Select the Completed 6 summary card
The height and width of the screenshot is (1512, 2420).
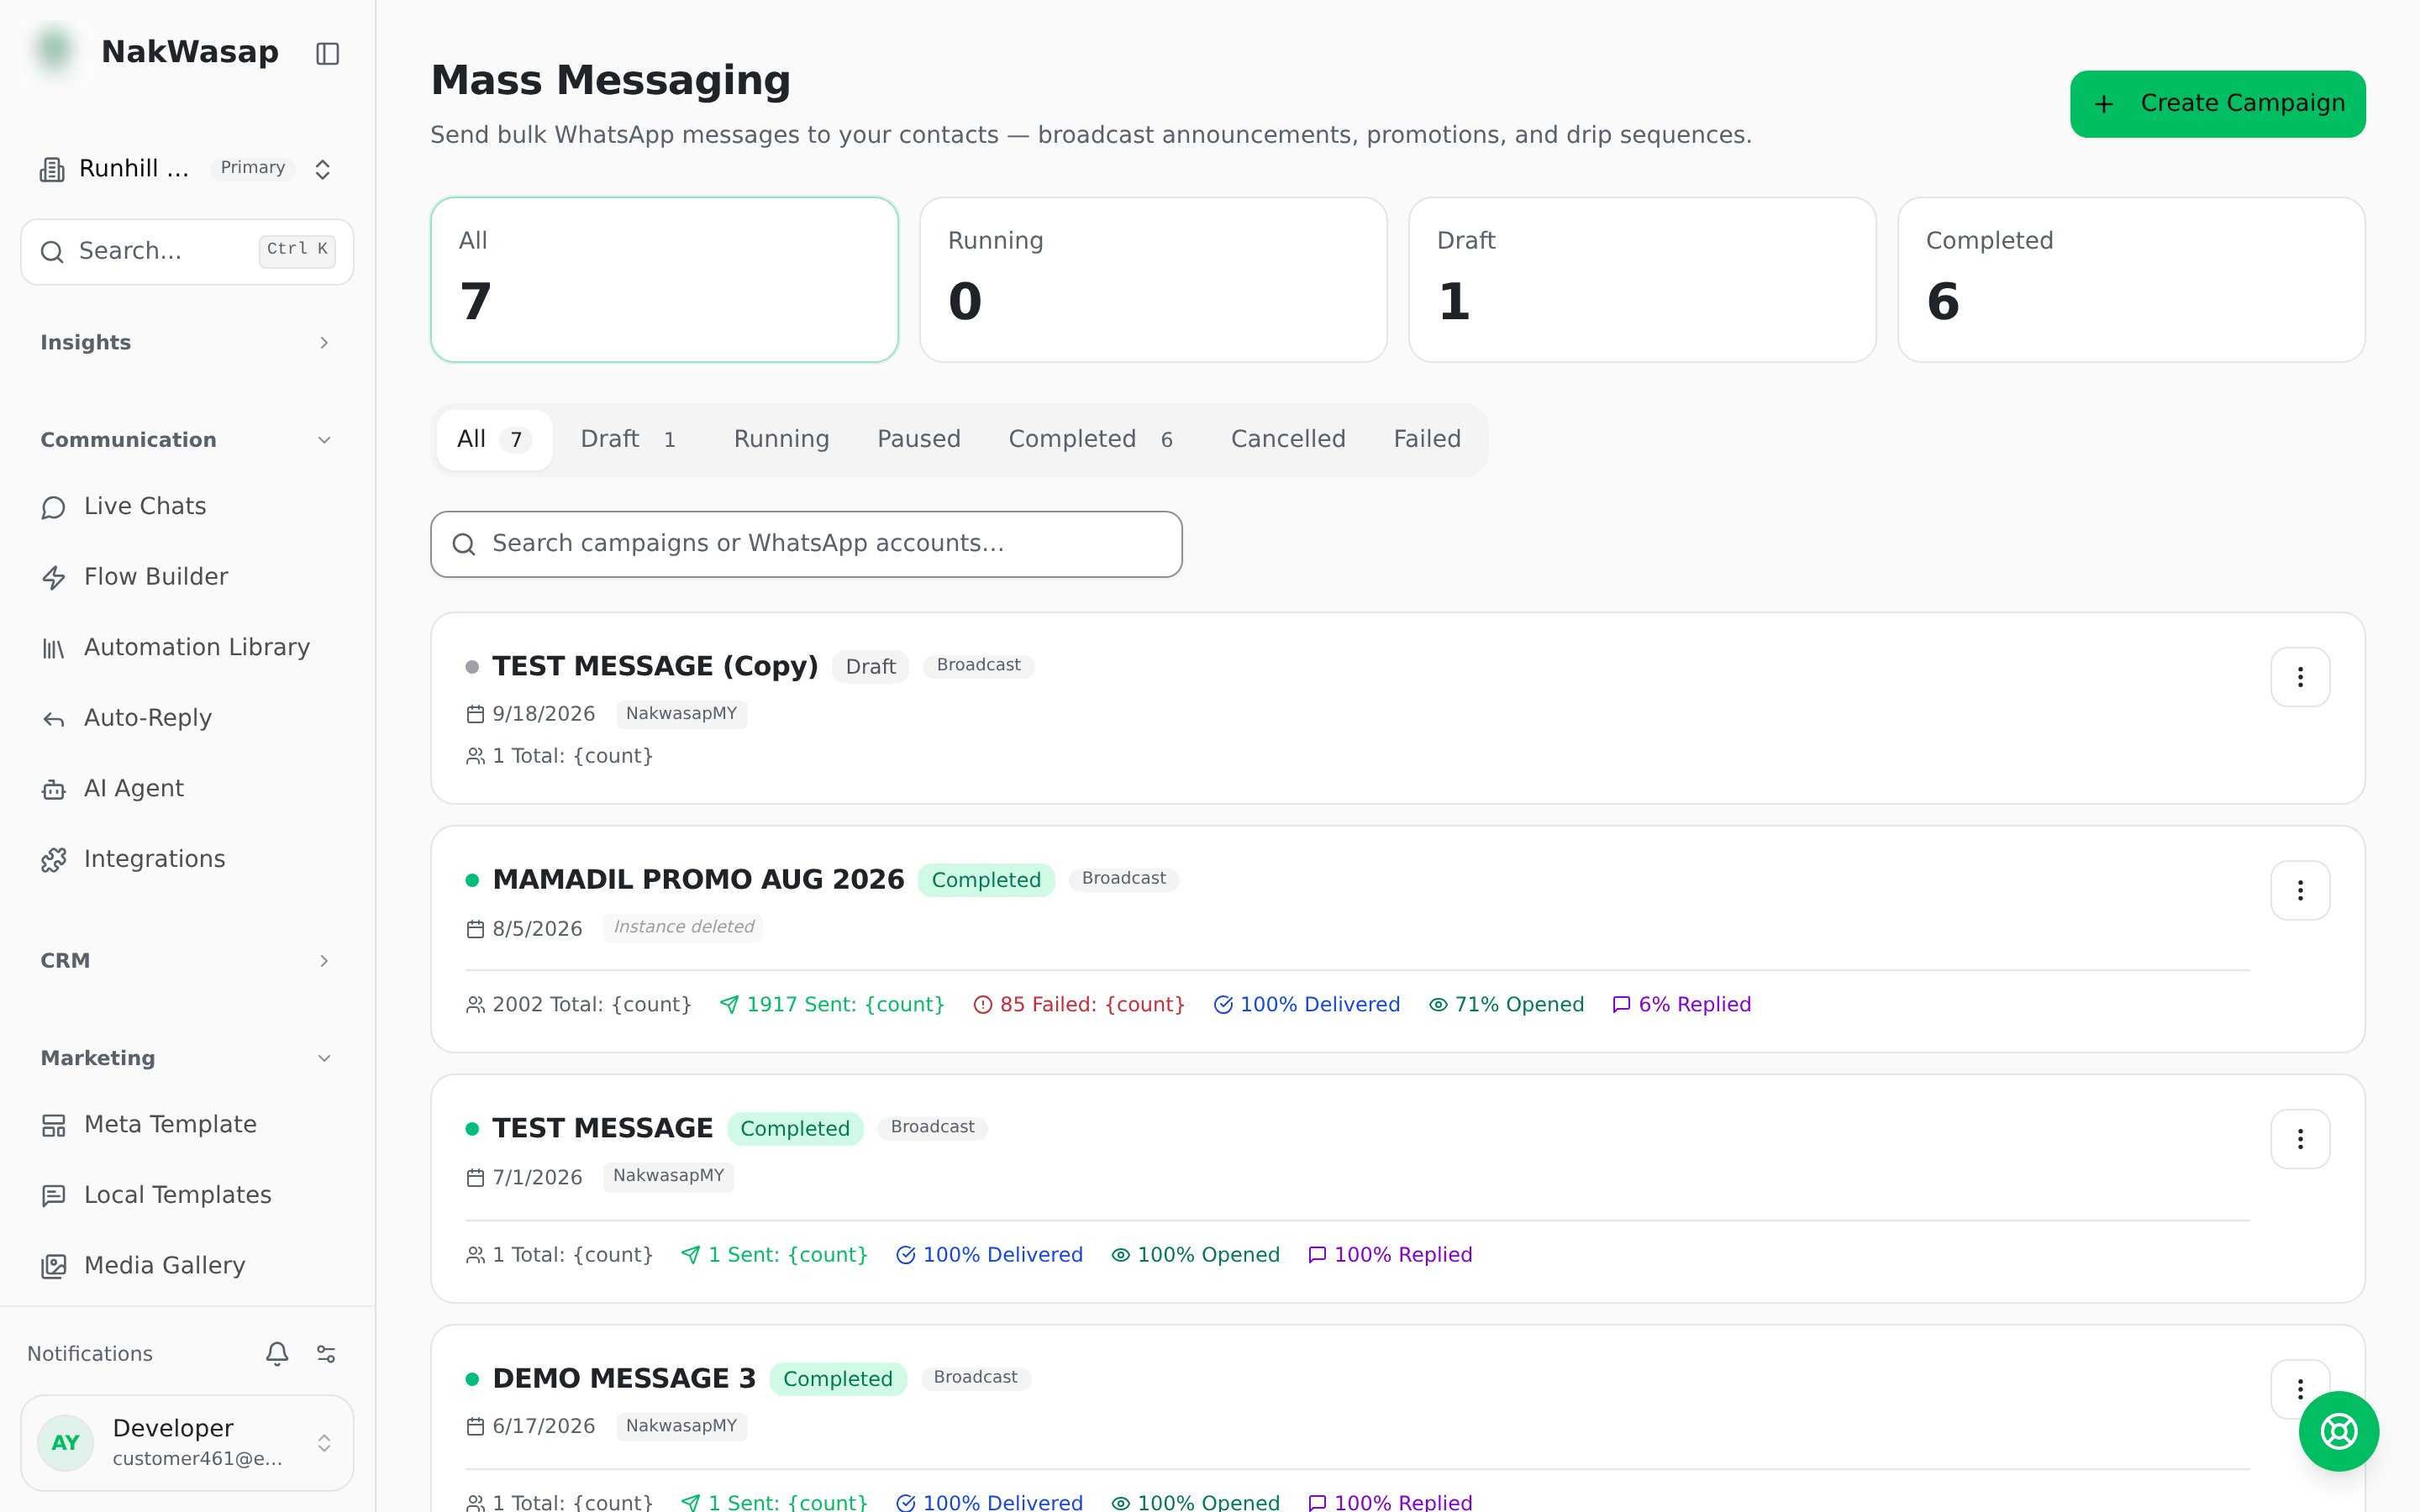tap(2131, 280)
